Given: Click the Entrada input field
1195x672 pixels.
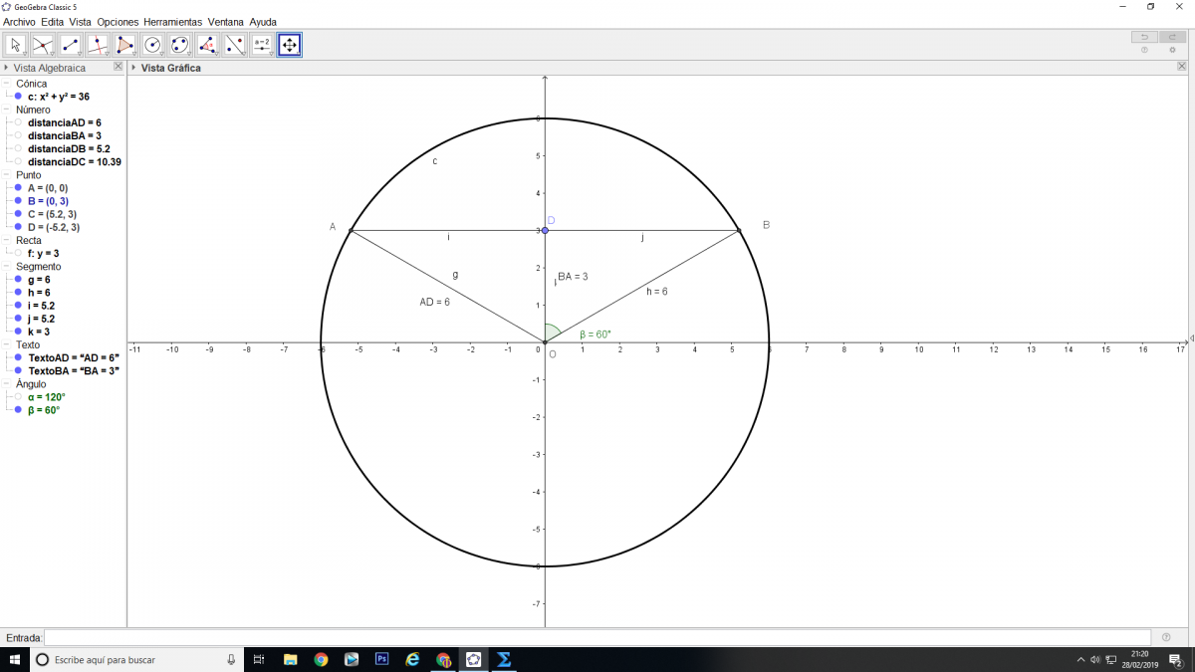Looking at the screenshot, I should pyautogui.click(x=597, y=637).
